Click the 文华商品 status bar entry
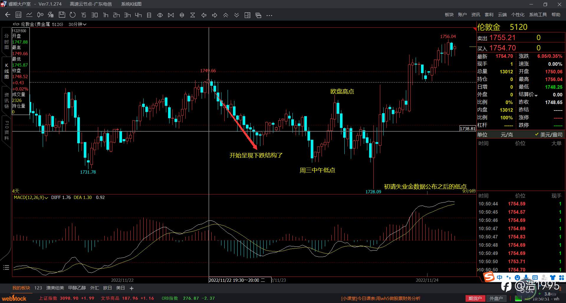 (x=127, y=298)
